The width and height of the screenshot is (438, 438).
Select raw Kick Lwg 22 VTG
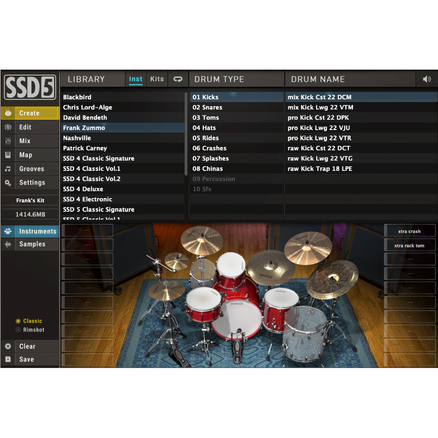pyautogui.click(x=361, y=158)
